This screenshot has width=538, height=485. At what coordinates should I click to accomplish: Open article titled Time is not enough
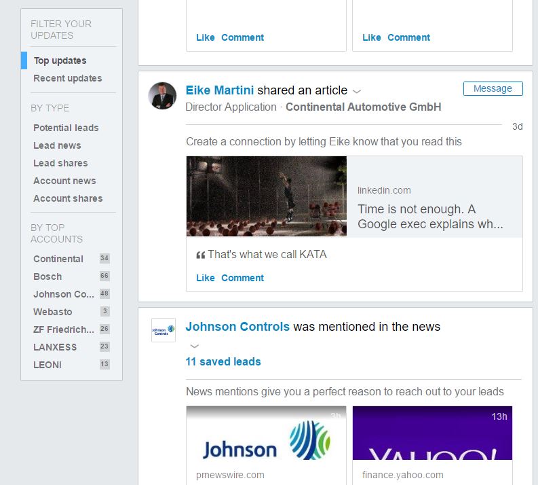point(430,217)
